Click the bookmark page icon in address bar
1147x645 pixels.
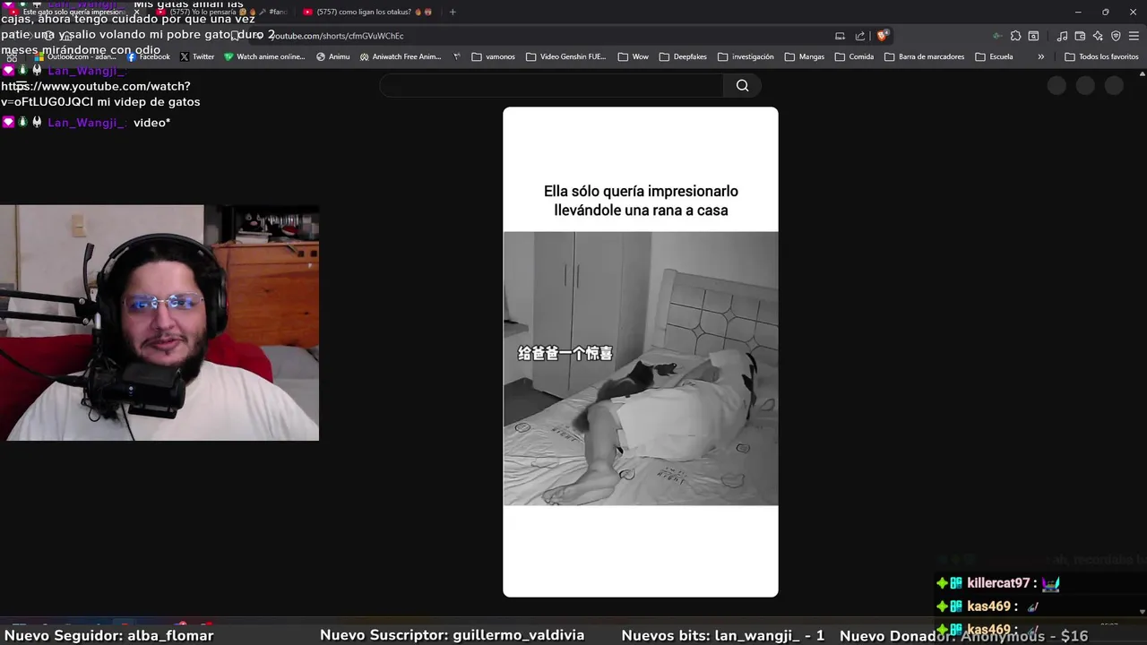pos(235,36)
